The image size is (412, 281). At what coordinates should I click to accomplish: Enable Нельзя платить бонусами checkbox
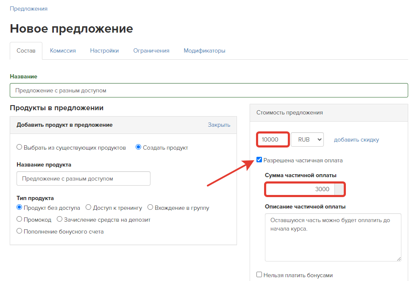pos(259,275)
